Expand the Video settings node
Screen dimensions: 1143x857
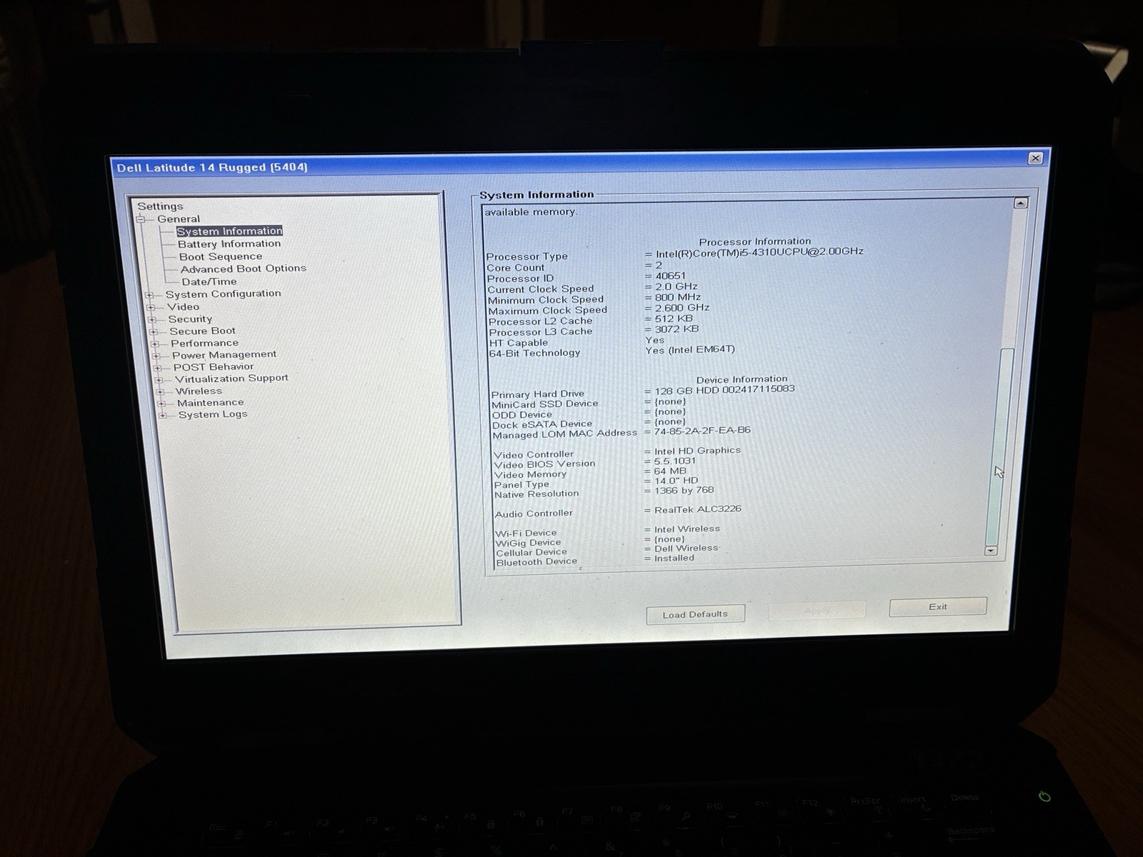[x=151, y=308]
